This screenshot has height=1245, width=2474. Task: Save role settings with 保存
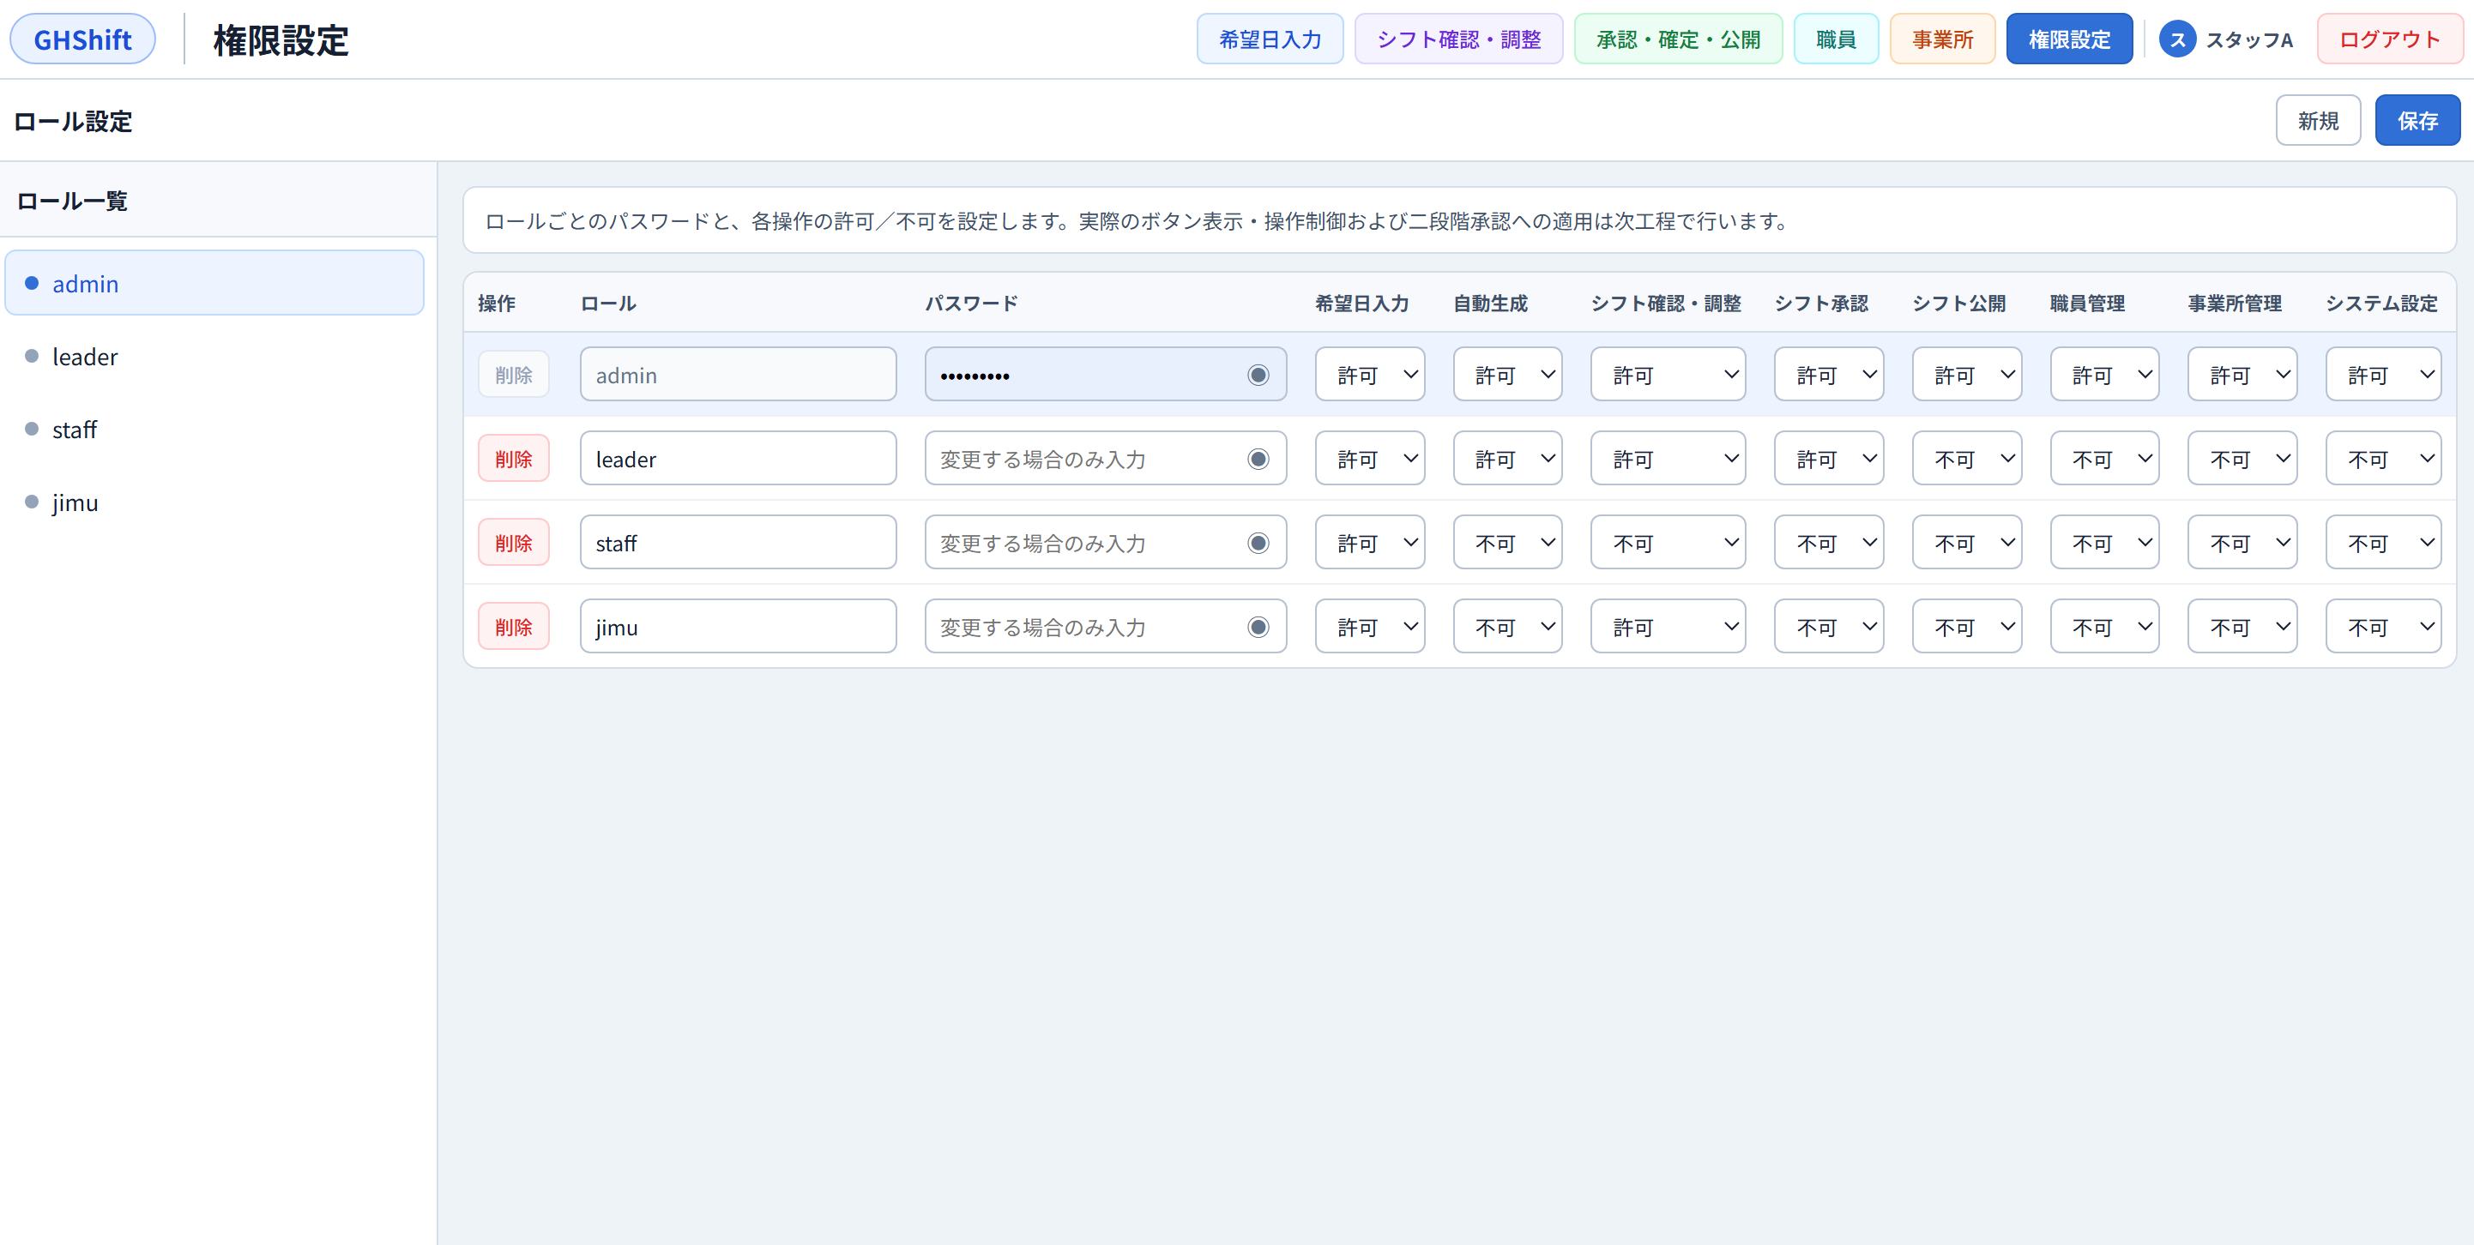click(x=2417, y=120)
